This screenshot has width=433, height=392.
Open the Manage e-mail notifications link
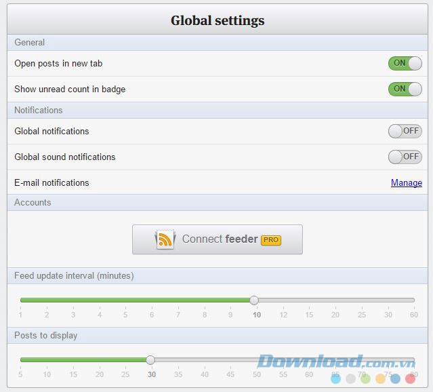[x=406, y=183]
